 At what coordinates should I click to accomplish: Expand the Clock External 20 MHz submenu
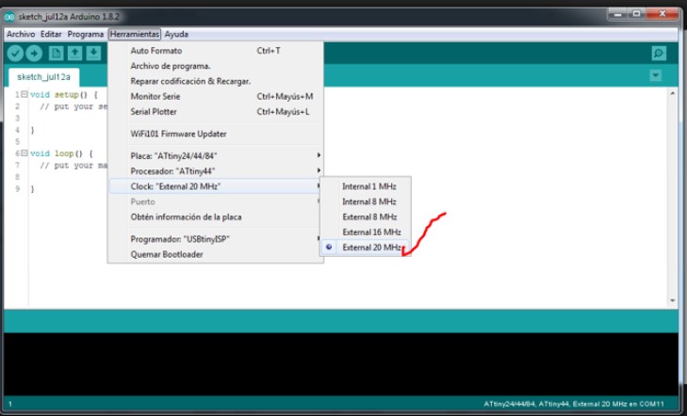216,186
